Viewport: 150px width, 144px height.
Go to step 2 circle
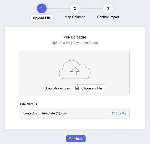[75, 8]
